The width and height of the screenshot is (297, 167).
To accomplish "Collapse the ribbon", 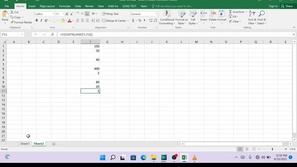I will coord(294,27).
